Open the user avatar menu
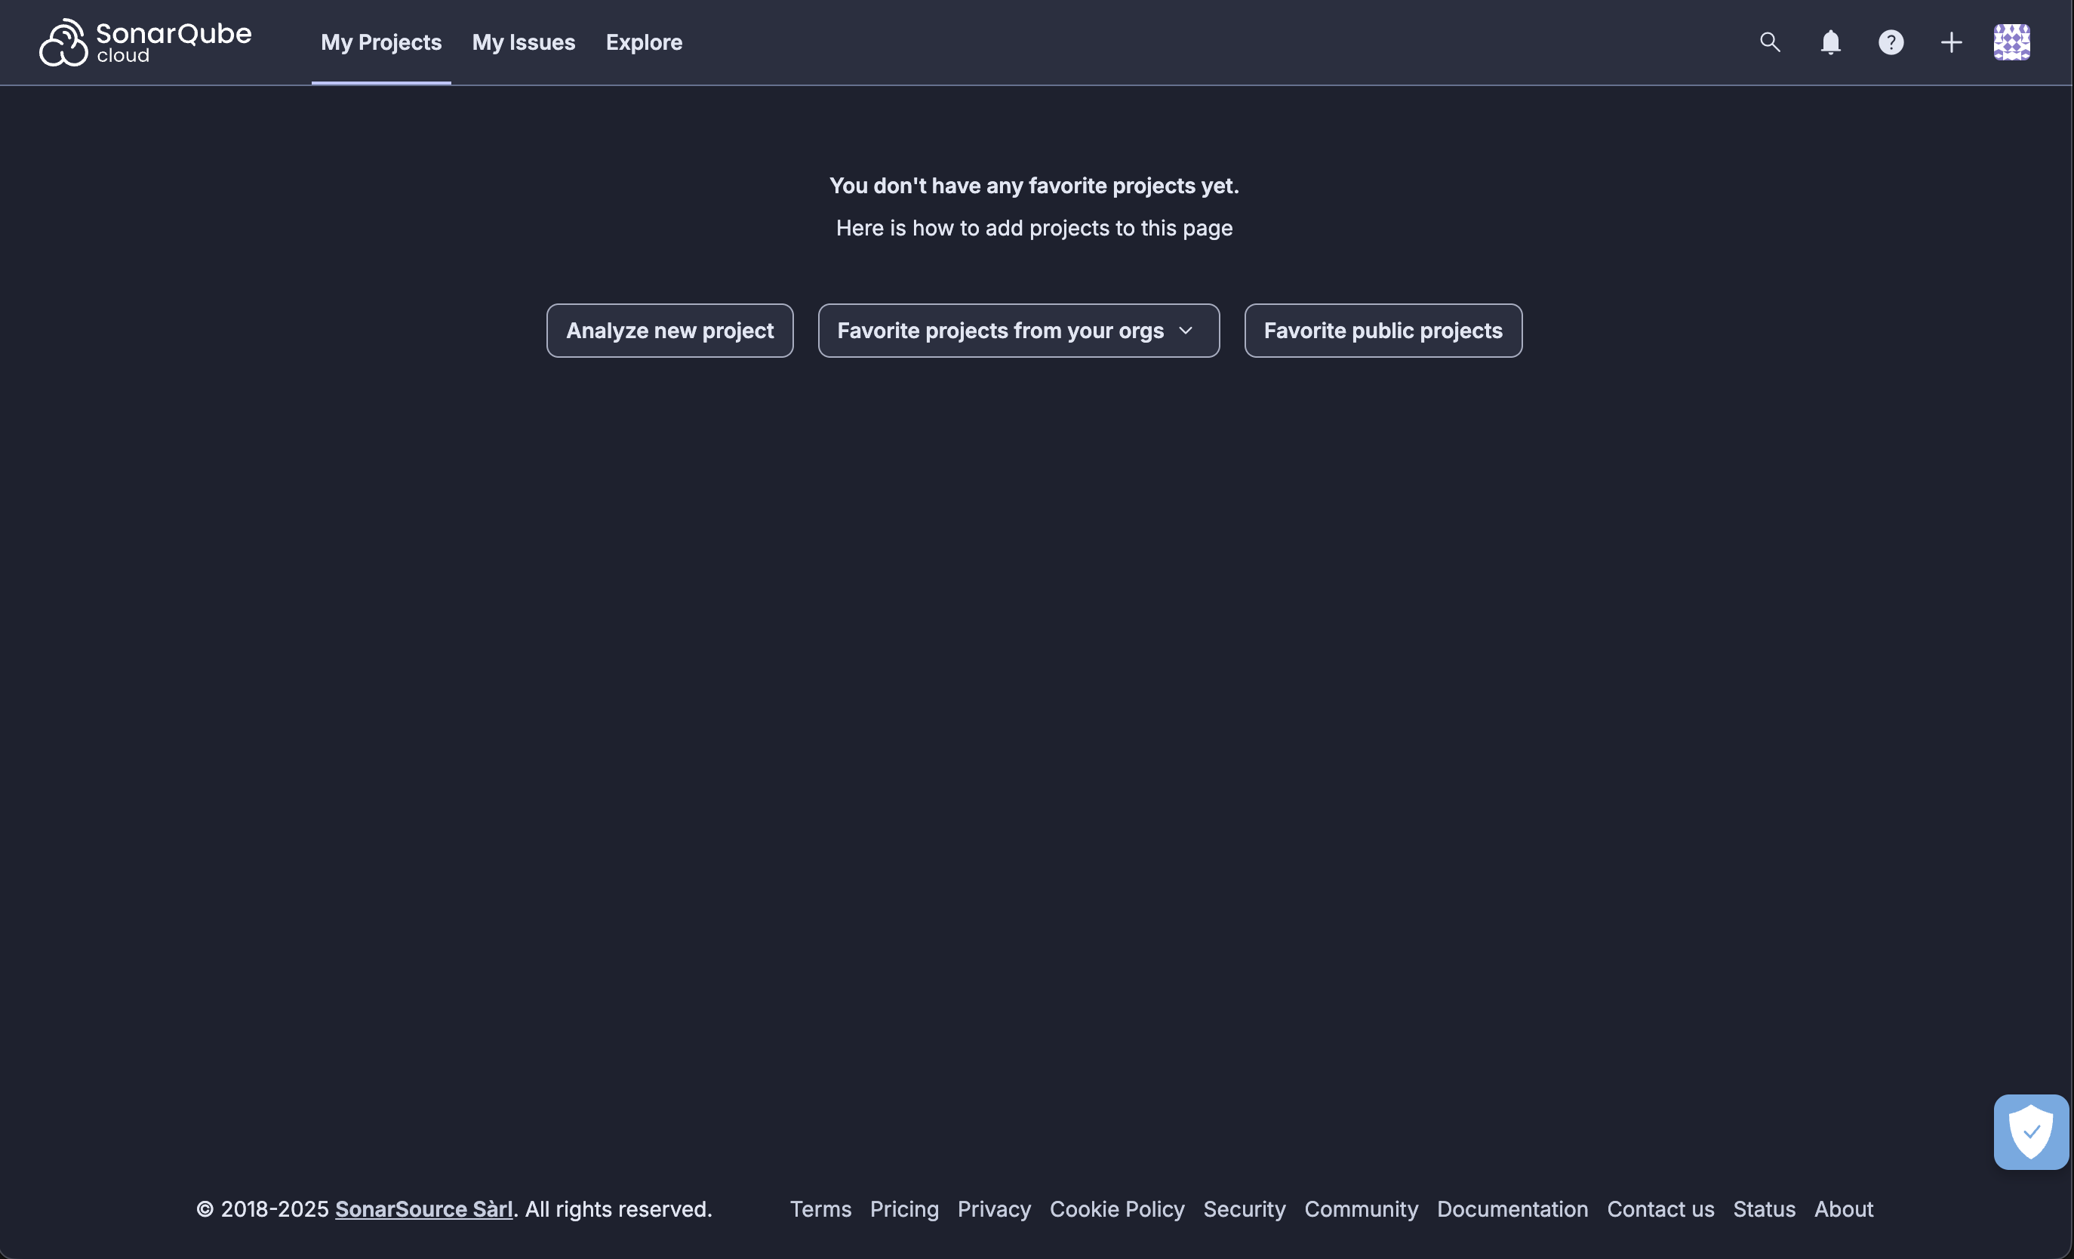Viewport: 2074px width, 1259px height. click(2011, 42)
